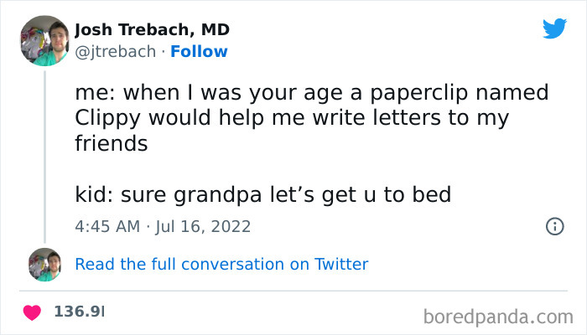Click the display name Josh Trebach, MD
This screenshot has height=335, width=587.
tap(152, 30)
